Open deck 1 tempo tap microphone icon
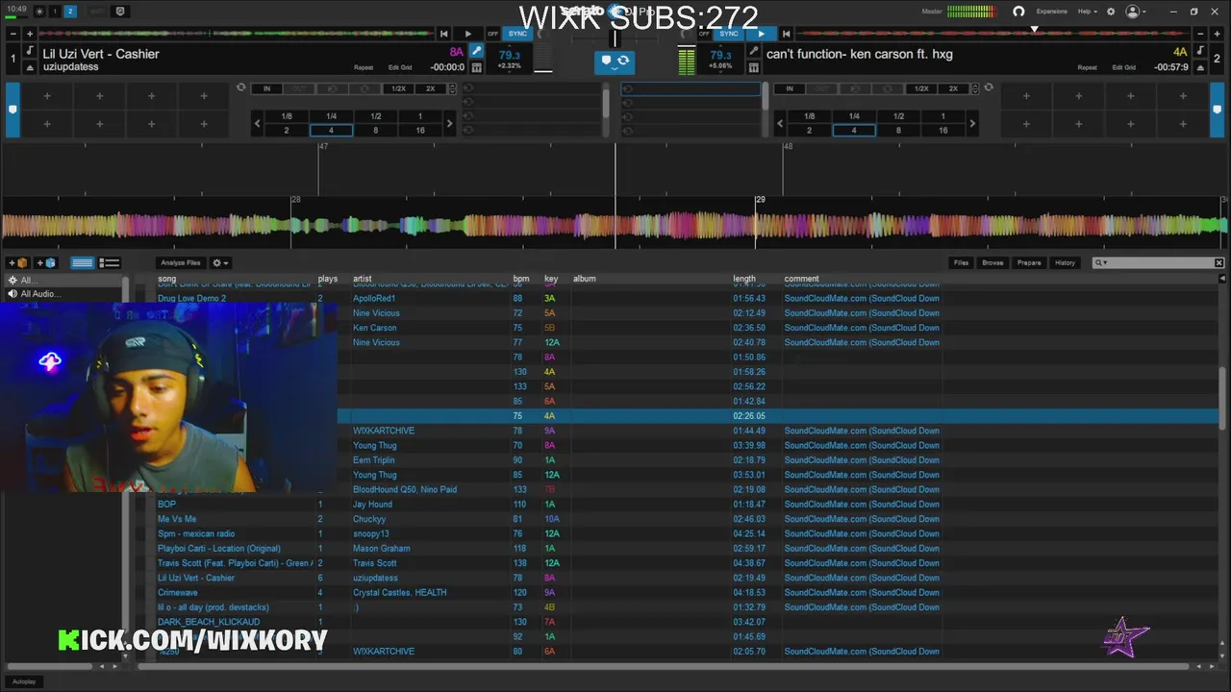 click(x=476, y=52)
